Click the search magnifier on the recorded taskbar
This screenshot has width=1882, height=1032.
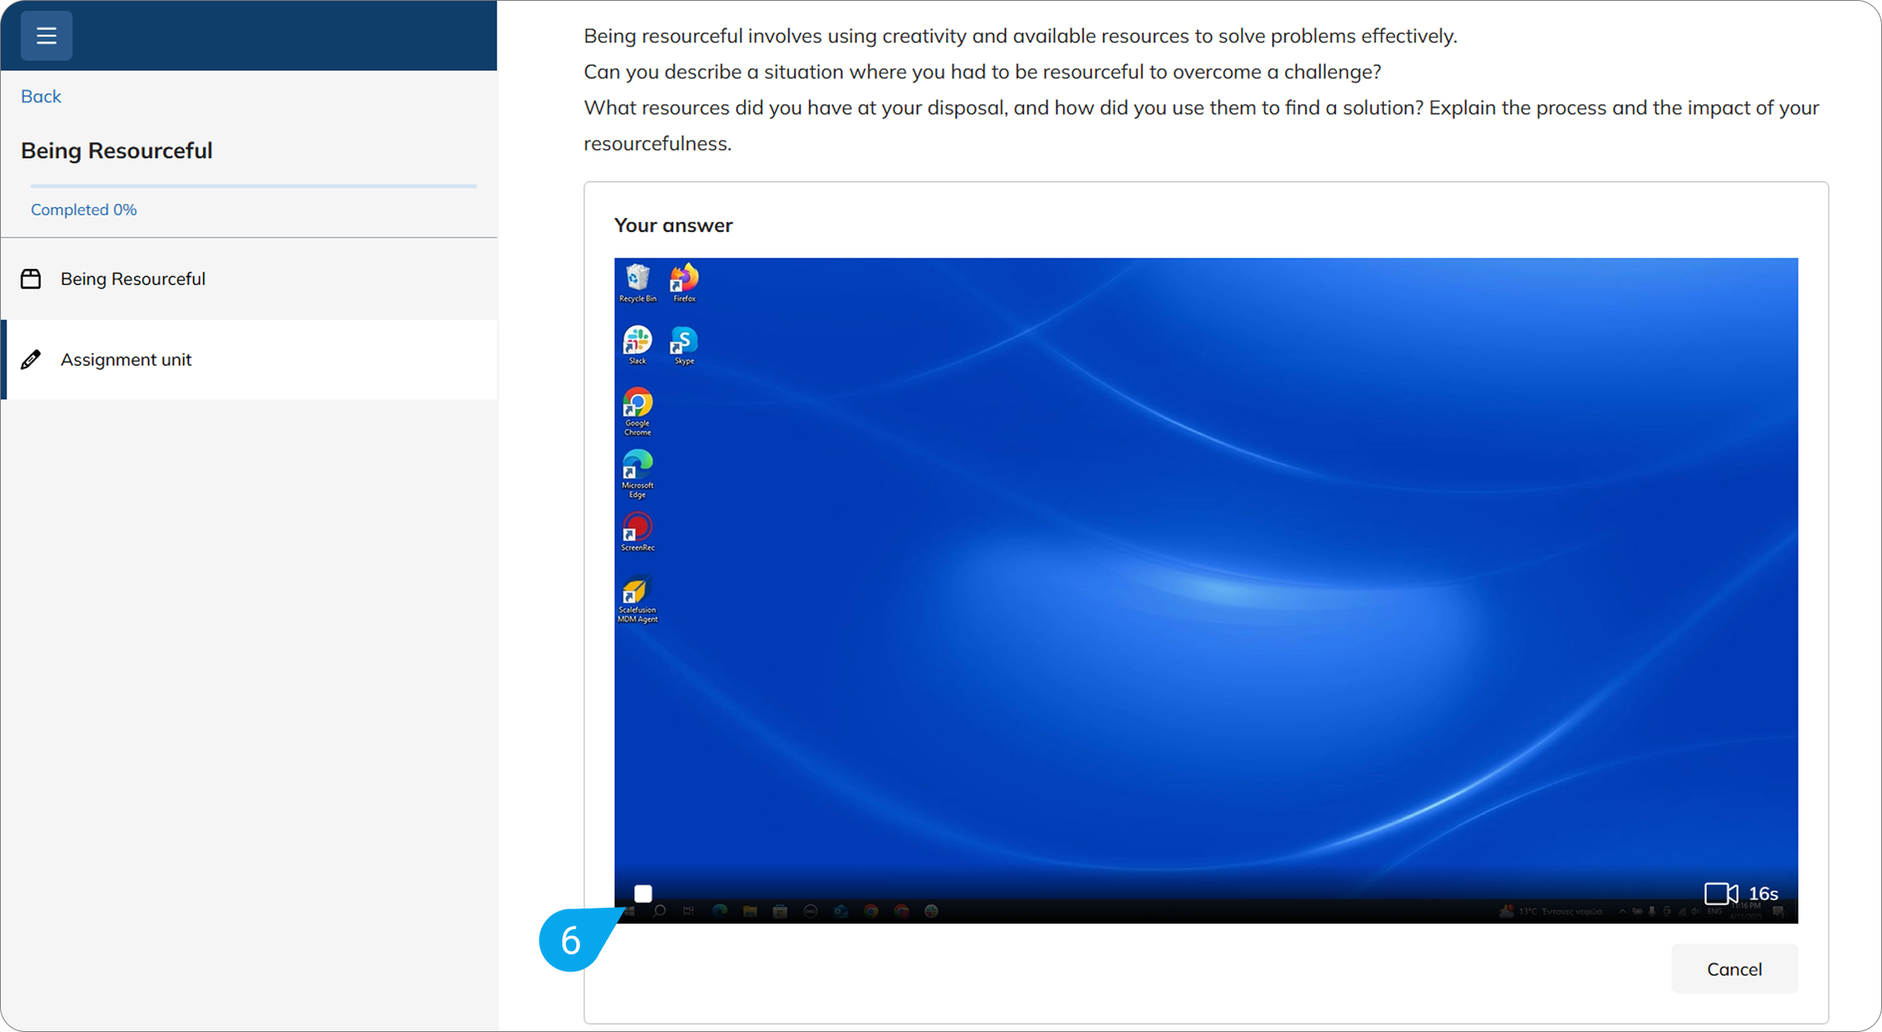[x=659, y=911]
